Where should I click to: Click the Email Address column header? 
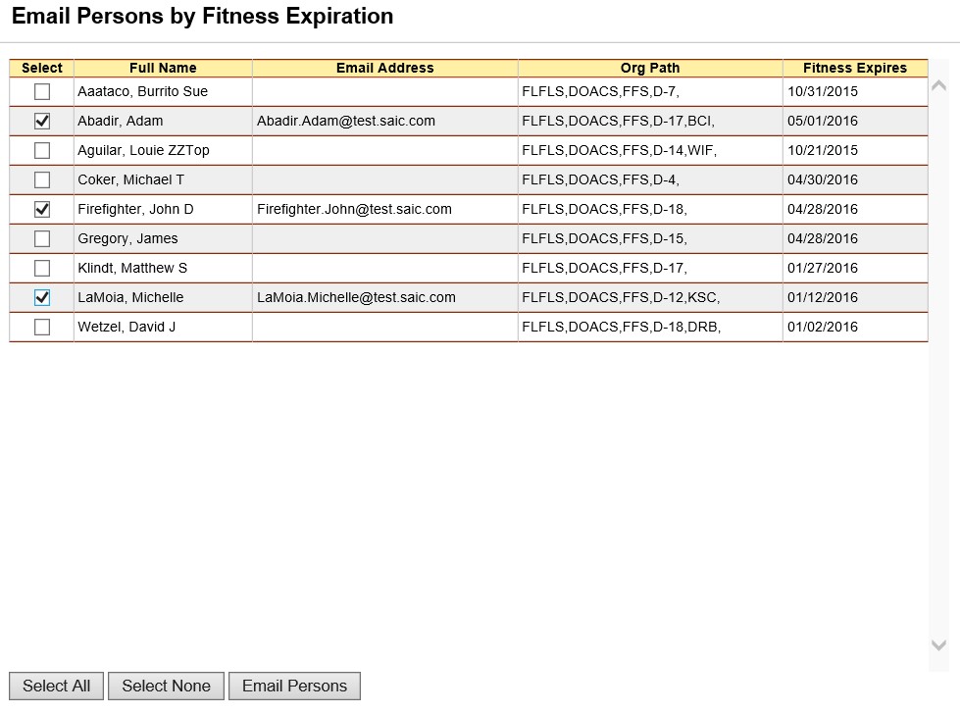pos(385,68)
